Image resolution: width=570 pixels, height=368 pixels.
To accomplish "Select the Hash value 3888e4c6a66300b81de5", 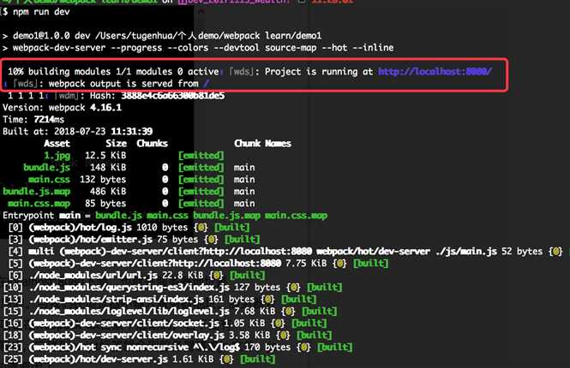I will (172, 96).
